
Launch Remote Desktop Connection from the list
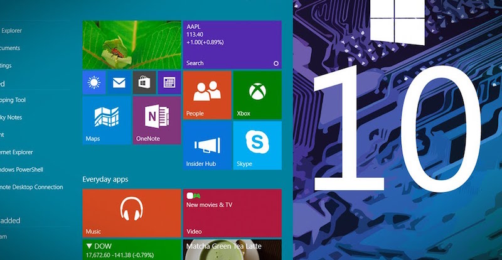point(31,187)
